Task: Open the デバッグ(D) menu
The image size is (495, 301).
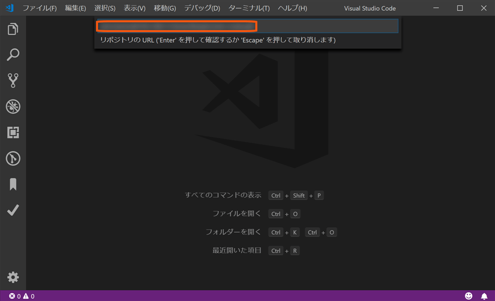Action: (x=202, y=8)
